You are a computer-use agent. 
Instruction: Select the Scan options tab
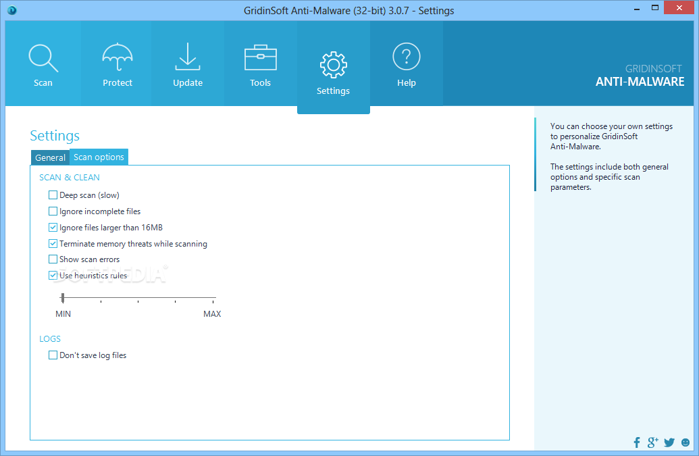99,157
